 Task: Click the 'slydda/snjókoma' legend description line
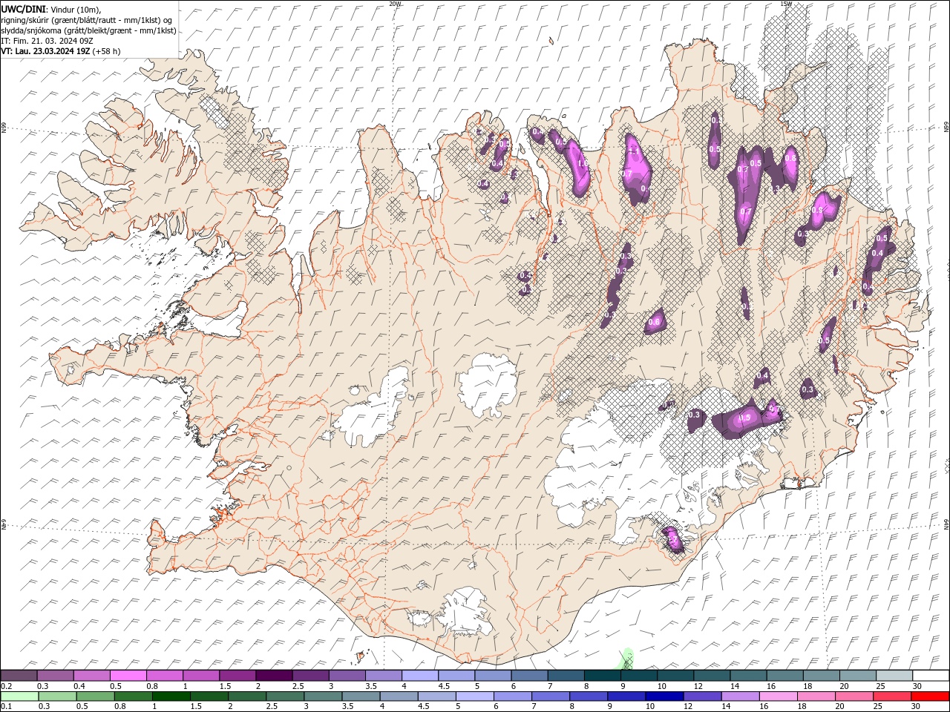pyautogui.click(x=89, y=30)
